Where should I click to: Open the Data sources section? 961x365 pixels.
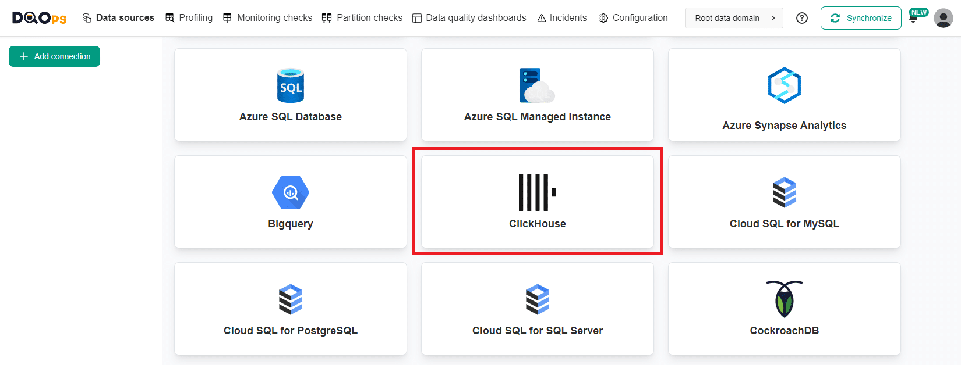click(x=118, y=18)
